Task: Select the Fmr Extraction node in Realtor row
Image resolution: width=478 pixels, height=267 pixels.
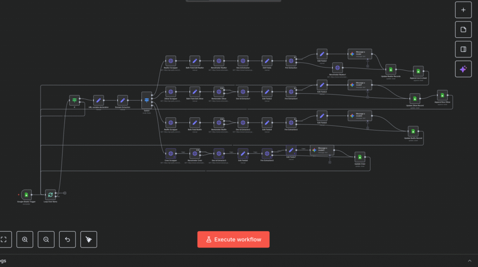Action: coord(291,61)
